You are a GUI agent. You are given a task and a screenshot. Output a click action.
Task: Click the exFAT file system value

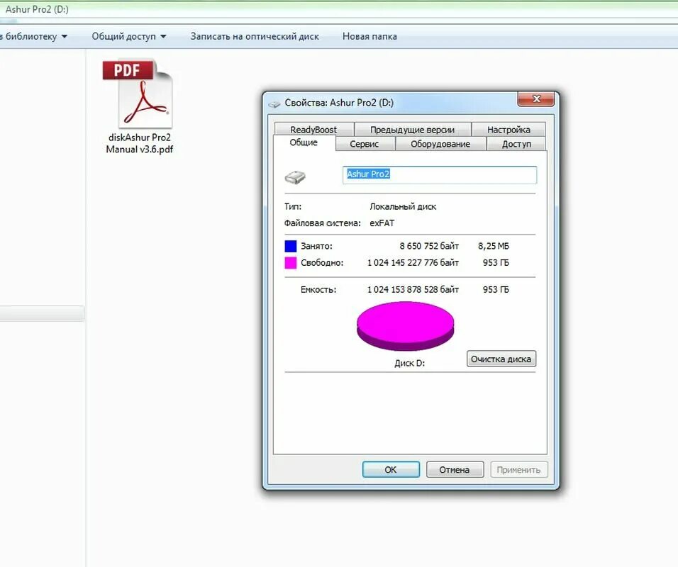point(382,223)
